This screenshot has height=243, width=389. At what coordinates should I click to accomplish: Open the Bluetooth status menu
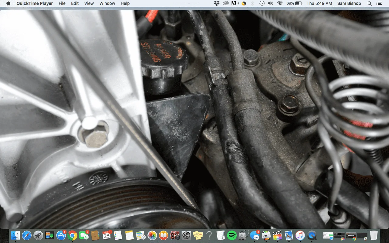click(253, 3)
